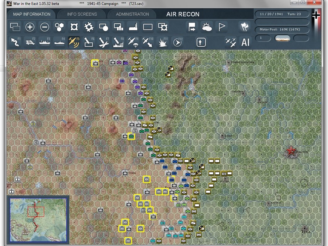Select the F11 explosion mode icon
328x246 pixels.
pos(163,42)
